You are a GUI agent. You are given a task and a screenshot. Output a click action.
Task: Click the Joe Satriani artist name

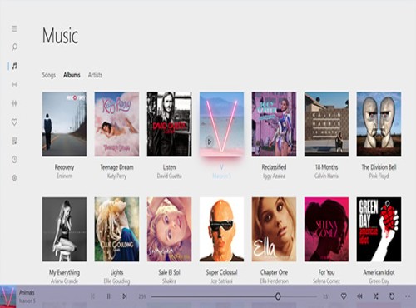pos(221,281)
